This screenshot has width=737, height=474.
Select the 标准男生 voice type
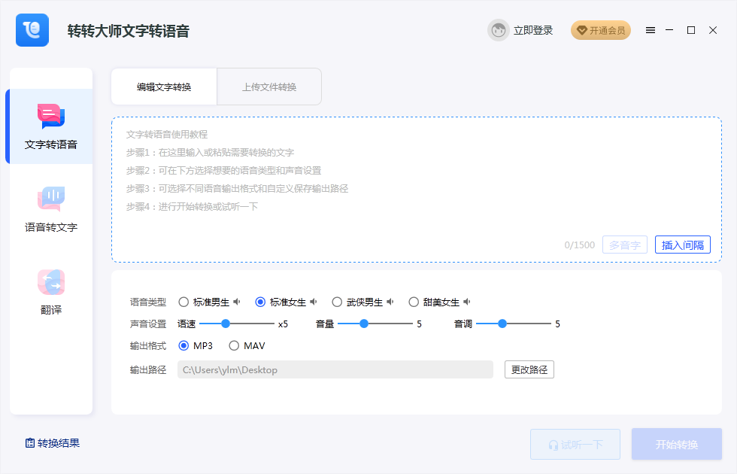coord(183,301)
